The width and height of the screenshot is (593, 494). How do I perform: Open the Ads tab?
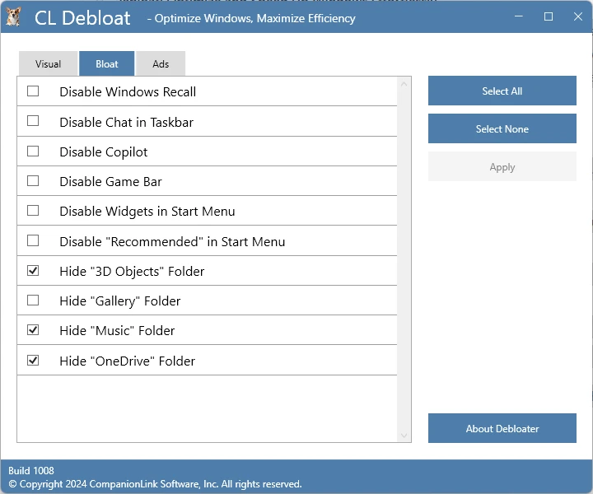point(161,63)
